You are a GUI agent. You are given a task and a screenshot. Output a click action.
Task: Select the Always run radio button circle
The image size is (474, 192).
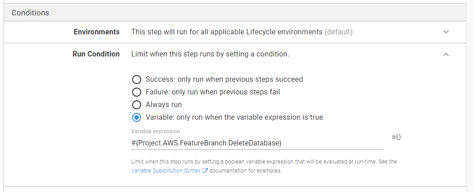click(x=137, y=105)
